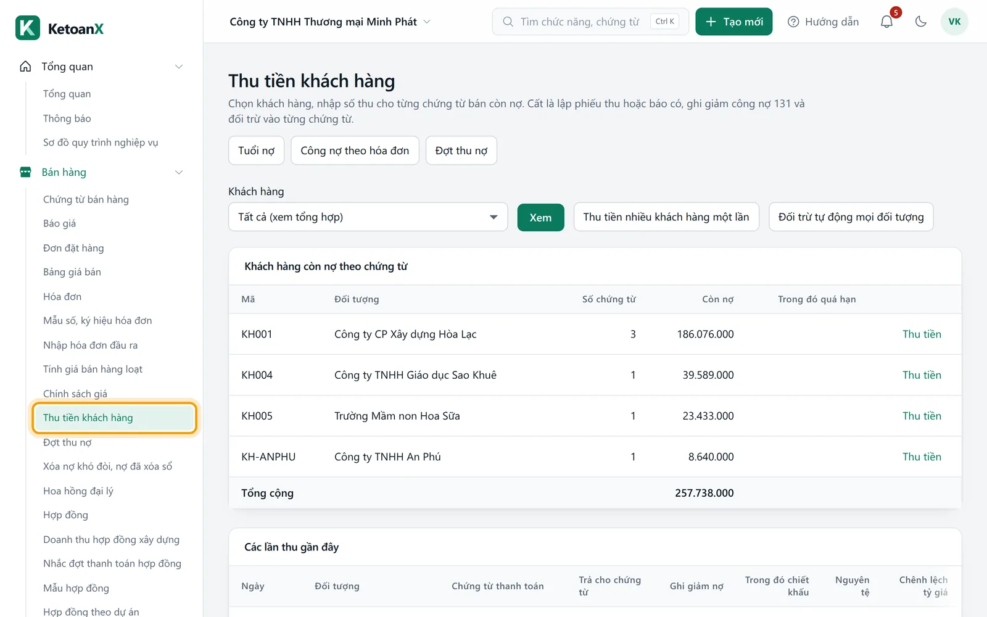Click the KetoanX logo icon
987x617 pixels.
28,28
